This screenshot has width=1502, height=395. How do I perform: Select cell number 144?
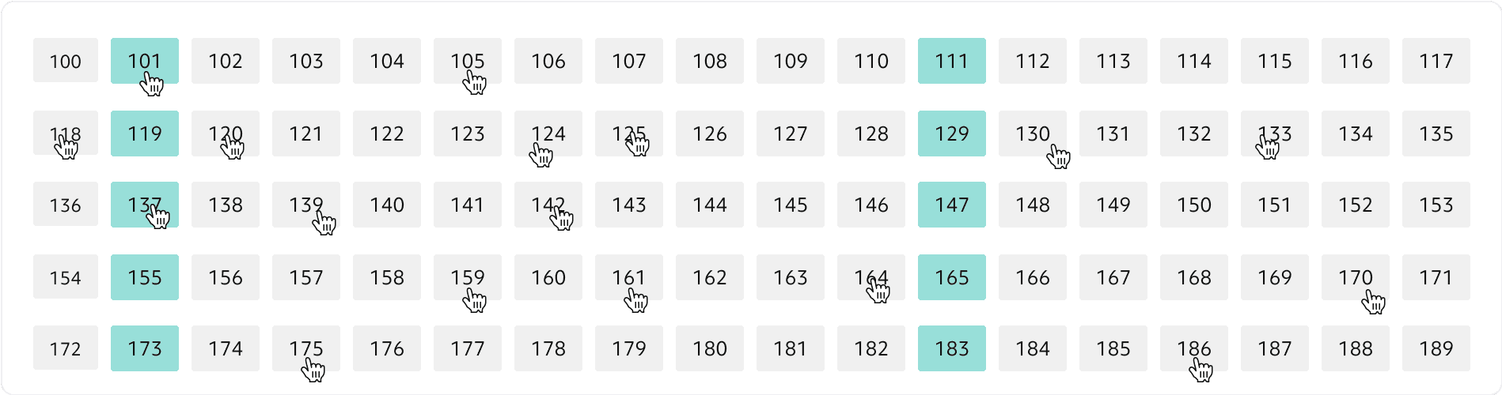click(709, 205)
